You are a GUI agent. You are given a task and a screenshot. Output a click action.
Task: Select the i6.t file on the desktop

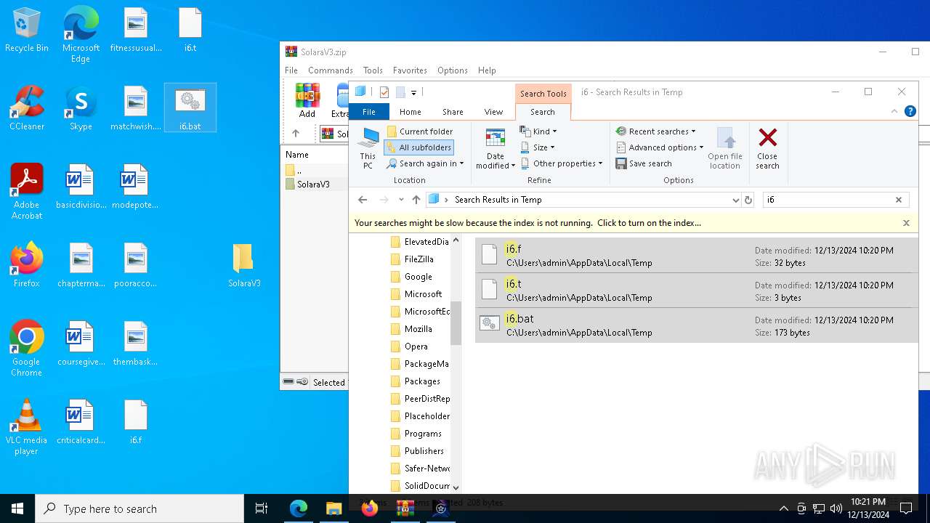pos(190,31)
